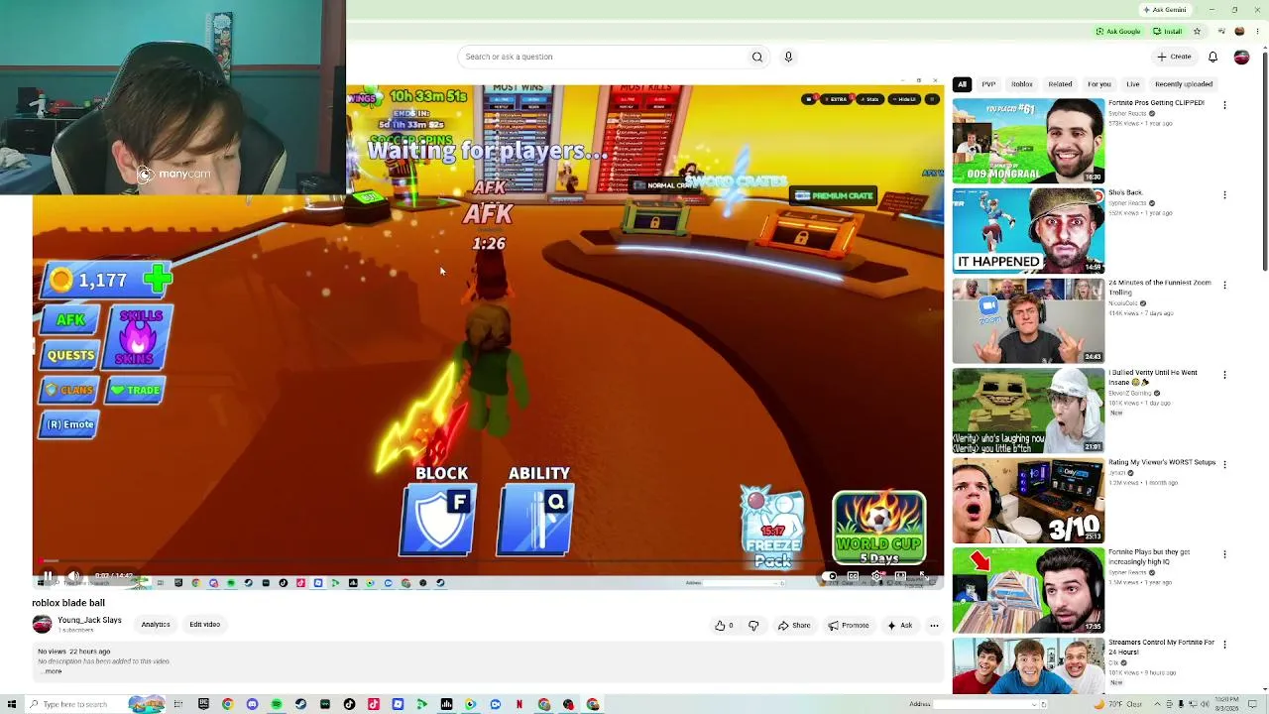The height and width of the screenshot is (714, 1269).
Task: Like the video with the thumbs up
Action: pos(723,626)
